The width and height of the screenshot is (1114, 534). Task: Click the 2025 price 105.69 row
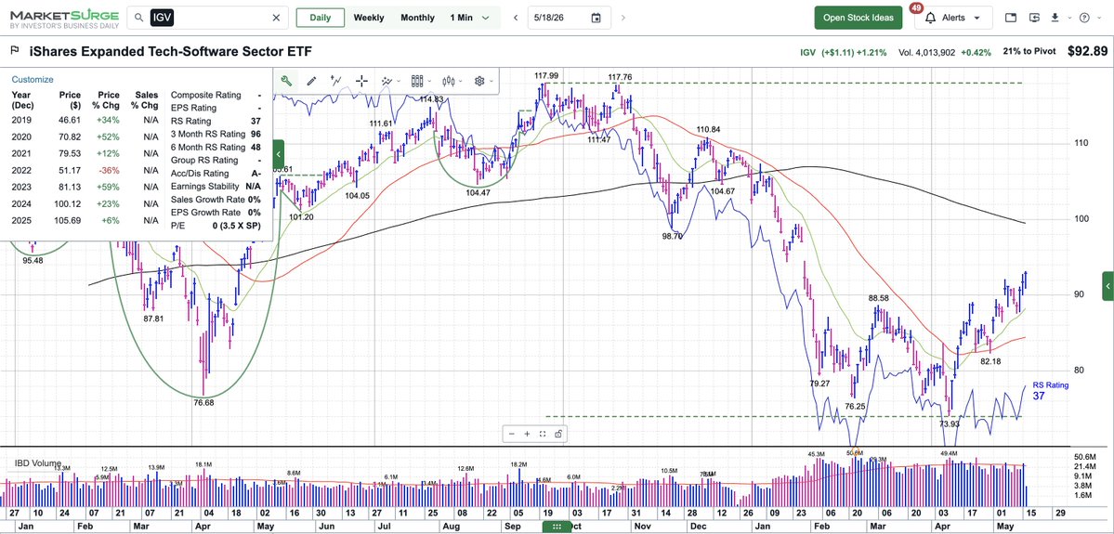pyautogui.click(x=85, y=220)
